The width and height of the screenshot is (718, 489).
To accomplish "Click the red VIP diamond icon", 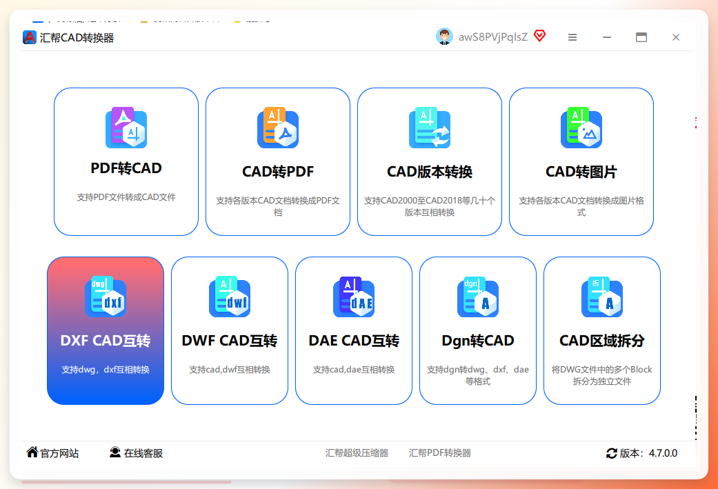I will coord(540,36).
